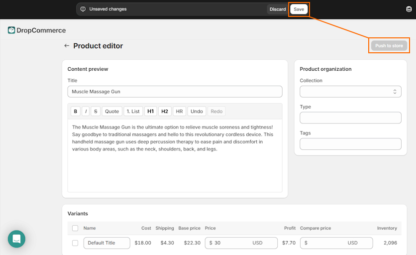This screenshot has width=416, height=255.
Task: Open the Collection dropdown
Action: (x=350, y=92)
